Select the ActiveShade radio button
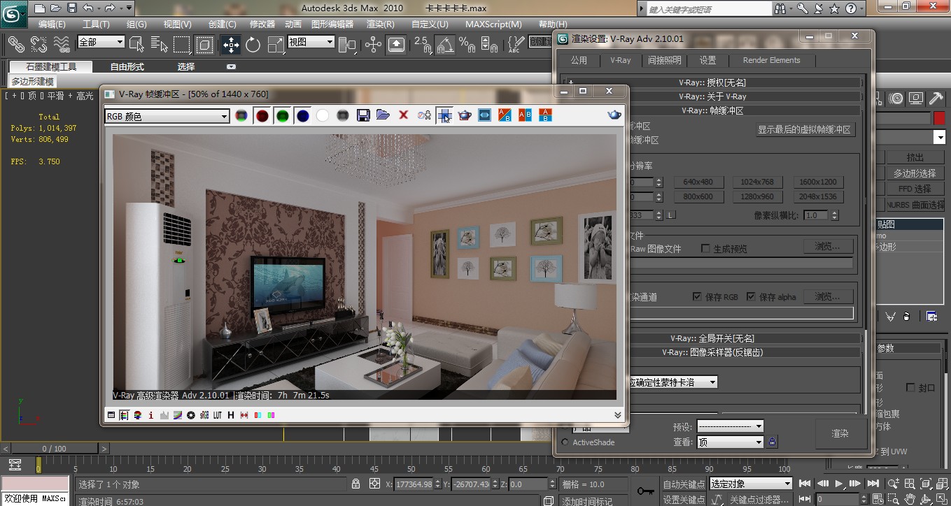951x506 pixels. coord(565,442)
